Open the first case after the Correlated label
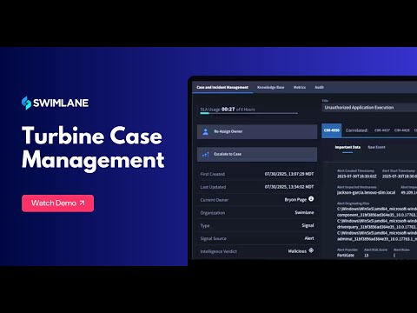Viewport: 417px width, 313px height. [x=382, y=130]
